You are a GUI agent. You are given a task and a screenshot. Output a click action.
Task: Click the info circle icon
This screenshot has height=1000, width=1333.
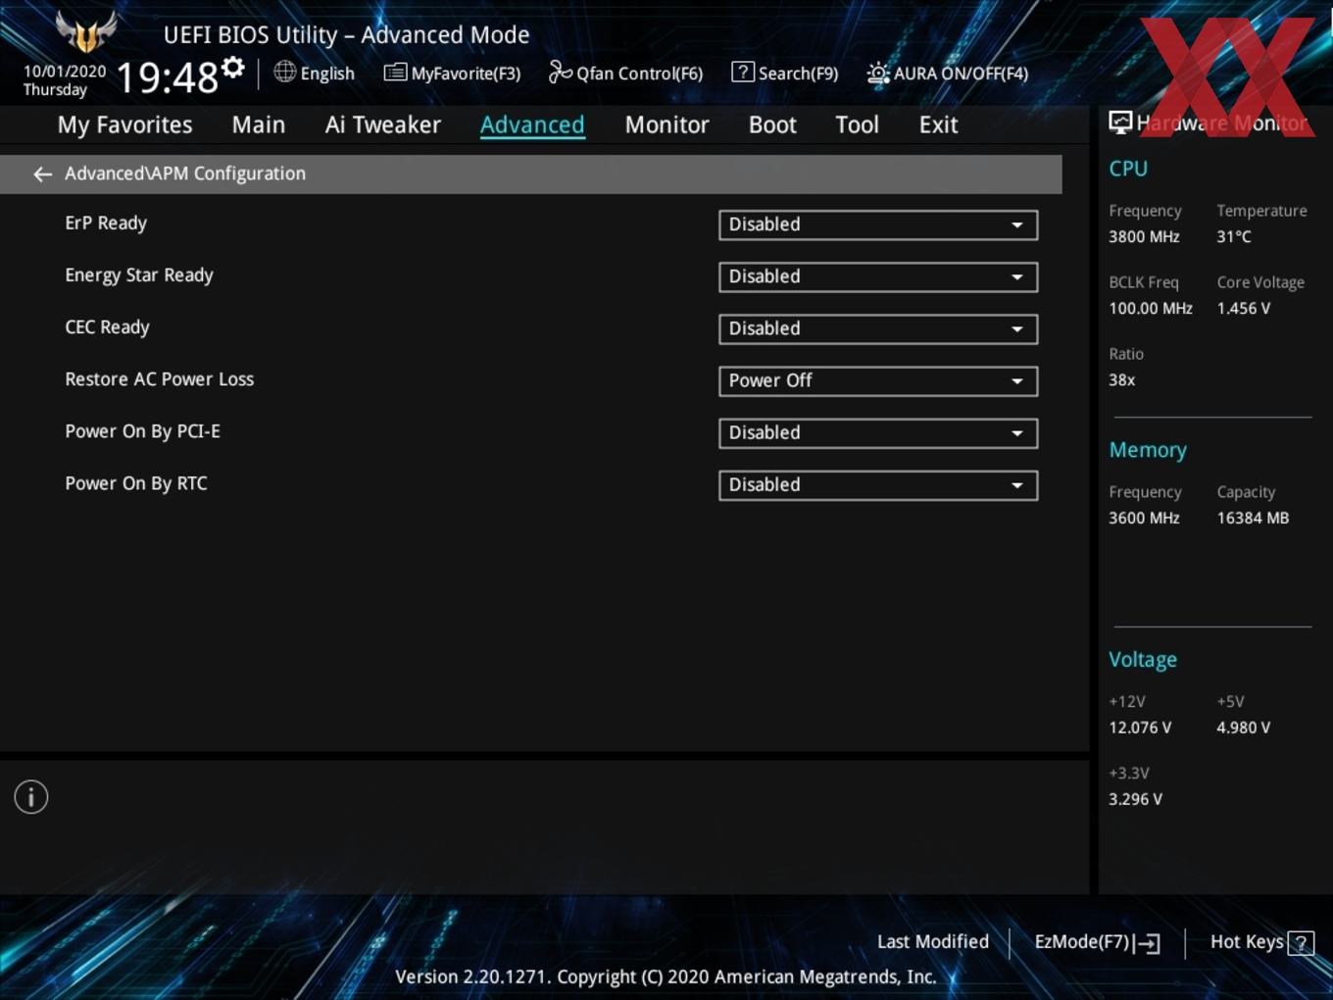click(31, 797)
